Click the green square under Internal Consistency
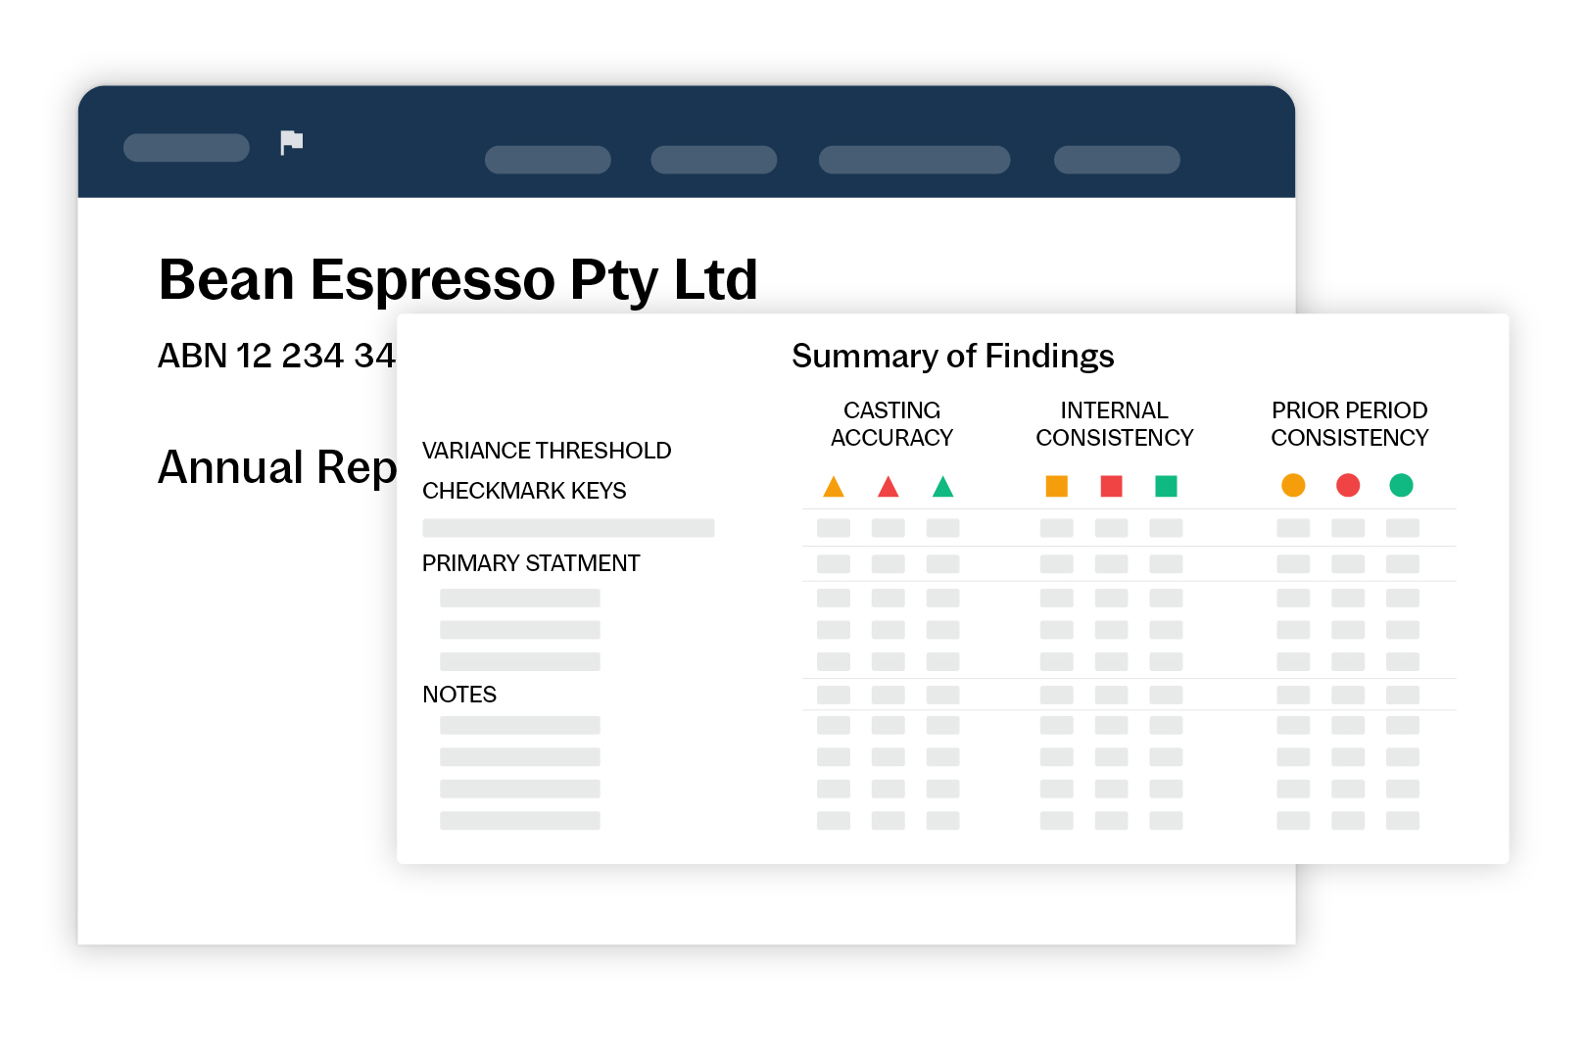 (x=1166, y=485)
